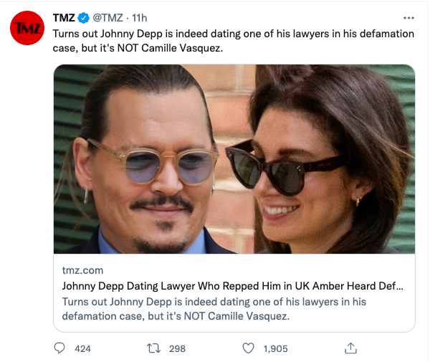Open the 'Johnny Depp Dating Lawyer' headline
Screen dimensions: 430x362
coord(232,286)
